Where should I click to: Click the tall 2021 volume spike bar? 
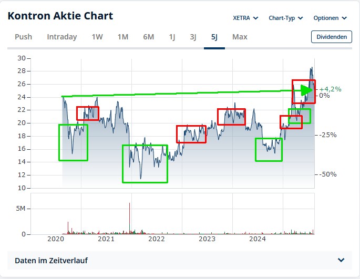[129, 218]
